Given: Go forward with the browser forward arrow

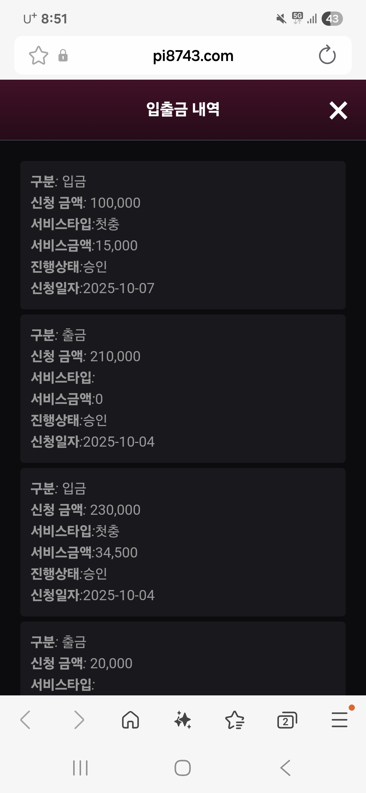Looking at the screenshot, I should tap(79, 720).
